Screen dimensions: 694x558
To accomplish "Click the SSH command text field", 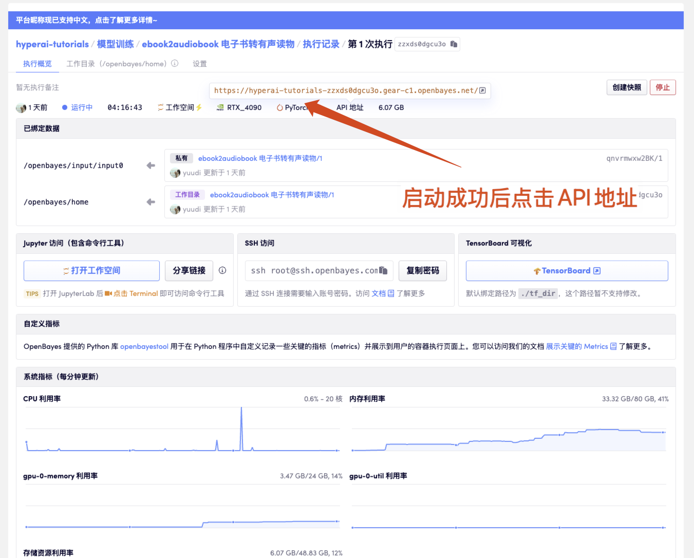I will click(x=313, y=270).
